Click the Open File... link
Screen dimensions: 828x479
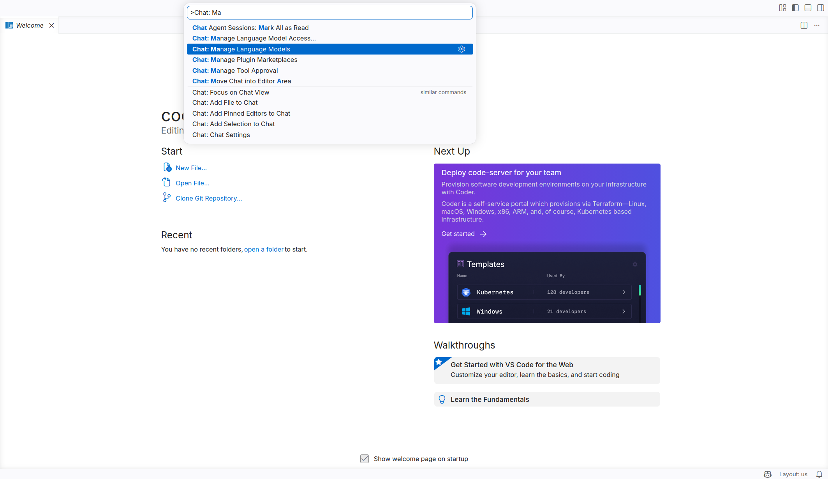coord(192,183)
